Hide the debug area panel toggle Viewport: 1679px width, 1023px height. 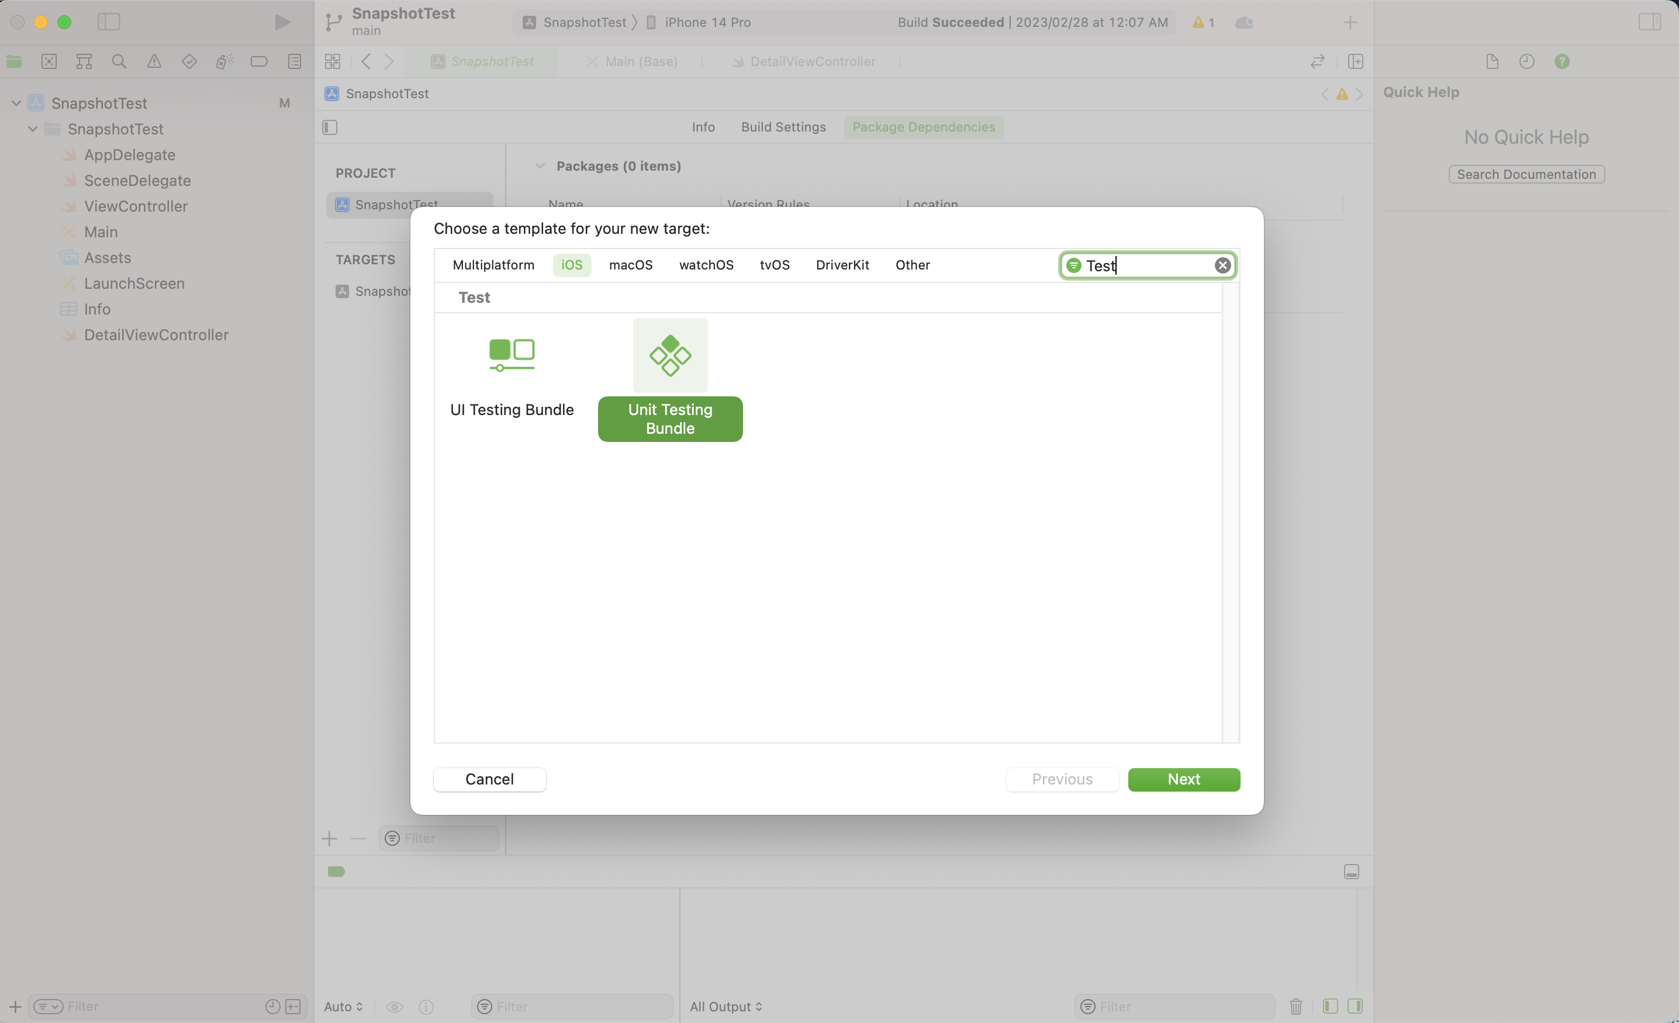click(1351, 872)
